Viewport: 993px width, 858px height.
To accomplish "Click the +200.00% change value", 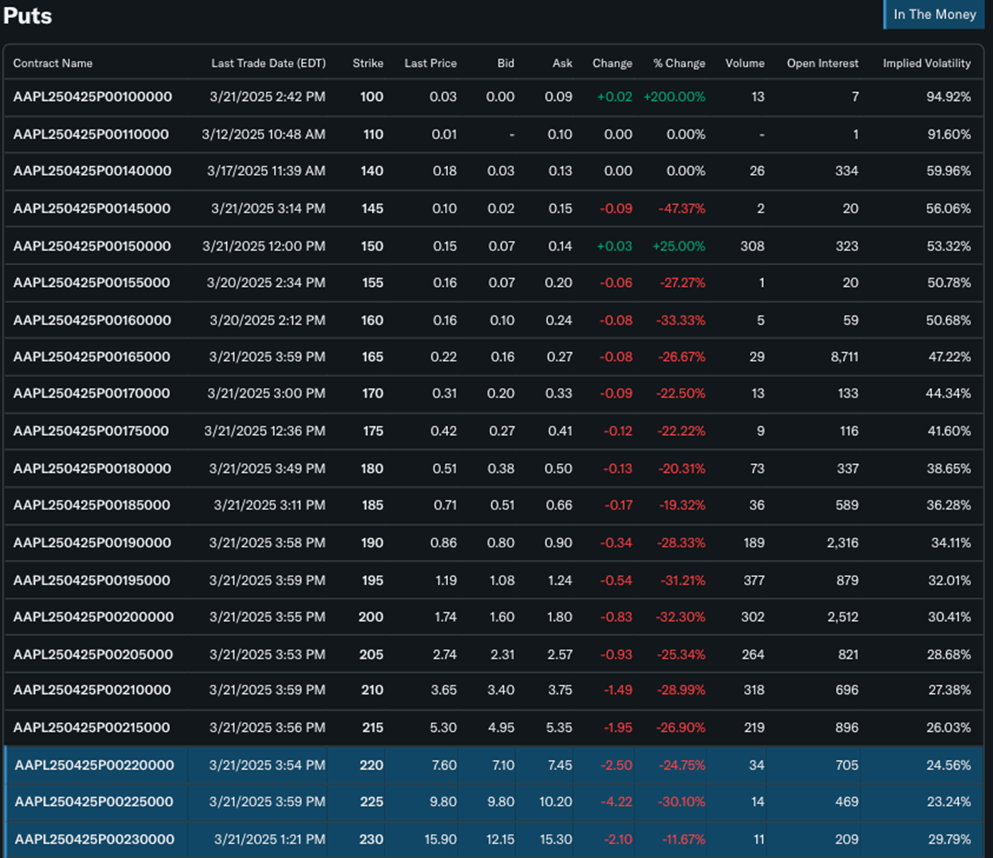I will 674,96.
